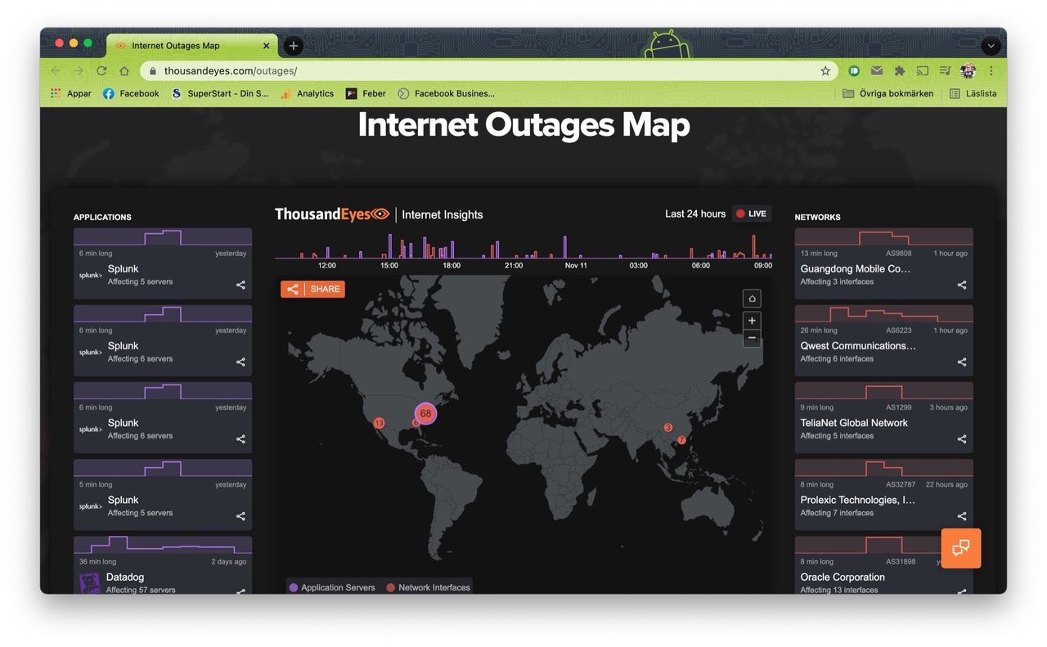
Task: Share the TeliaNet Global Network outage
Action: coord(962,439)
